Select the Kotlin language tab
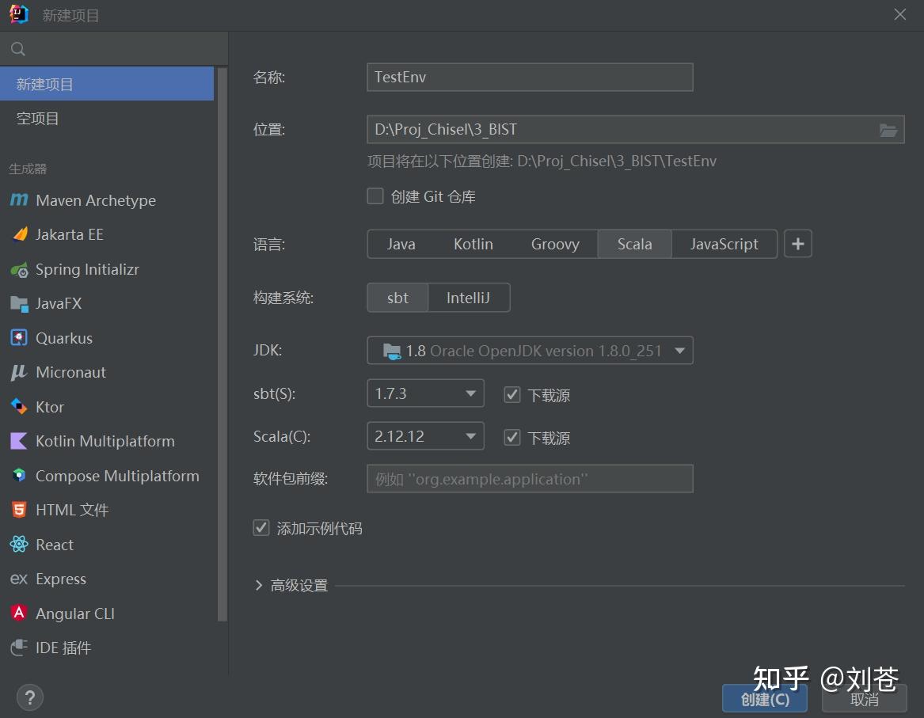This screenshot has height=718, width=924. [473, 244]
